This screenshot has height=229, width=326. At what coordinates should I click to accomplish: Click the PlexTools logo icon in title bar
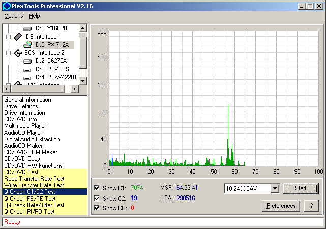pyautogui.click(x=6, y=6)
